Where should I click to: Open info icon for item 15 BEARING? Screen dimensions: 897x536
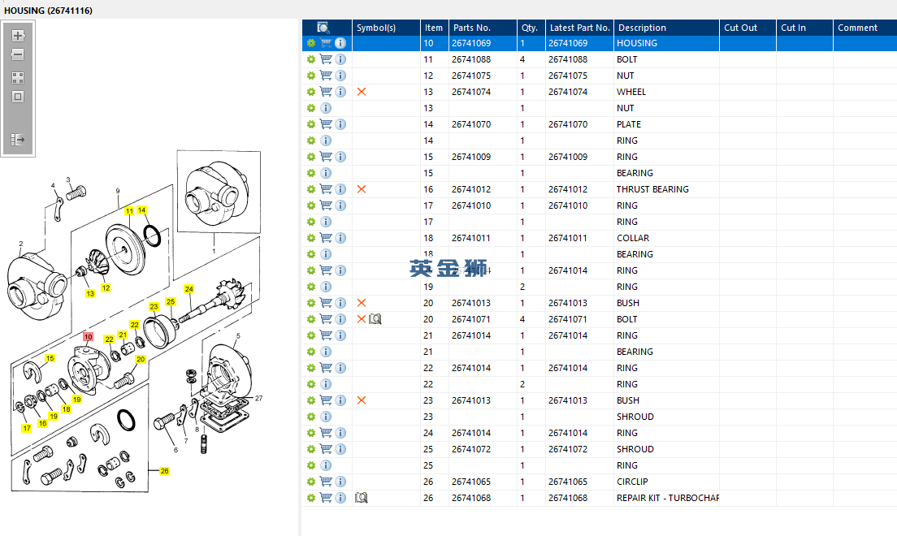tap(326, 173)
